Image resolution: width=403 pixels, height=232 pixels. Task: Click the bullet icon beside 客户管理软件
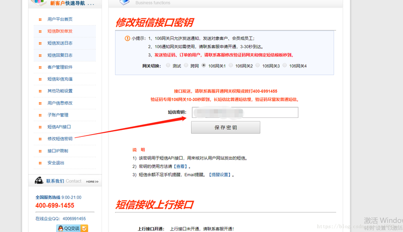(x=40, y=67)
